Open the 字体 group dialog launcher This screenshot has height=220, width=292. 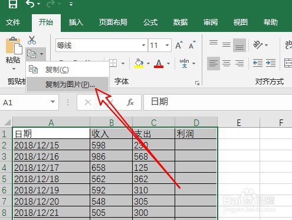(197, 83)
